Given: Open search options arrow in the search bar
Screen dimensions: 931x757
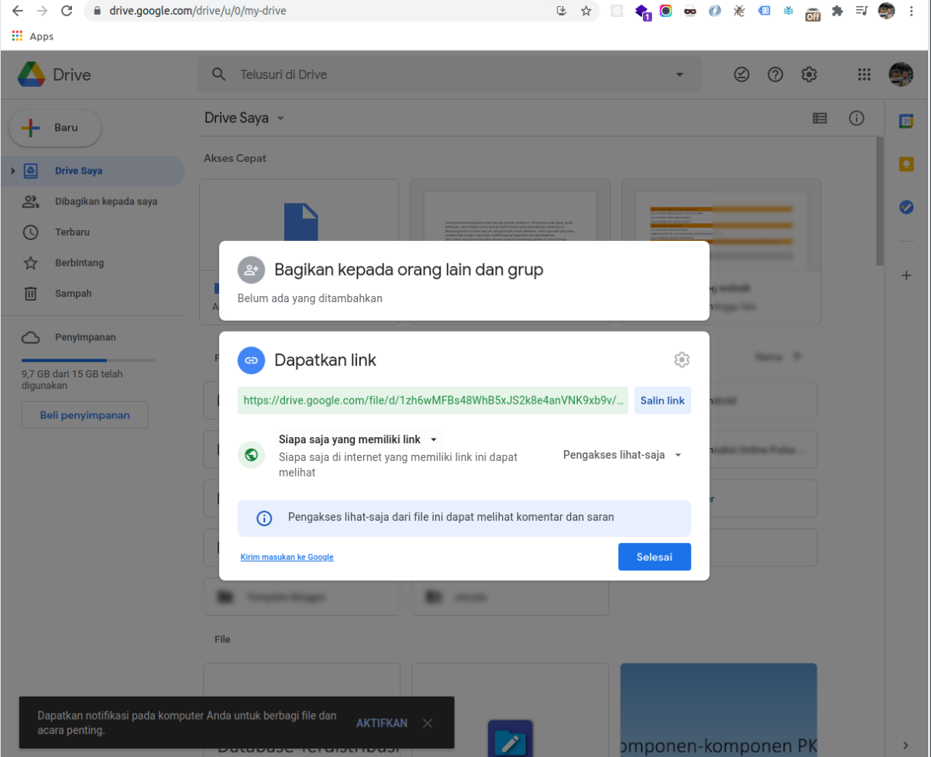Looking at the screenshot, I should point(679,74).
